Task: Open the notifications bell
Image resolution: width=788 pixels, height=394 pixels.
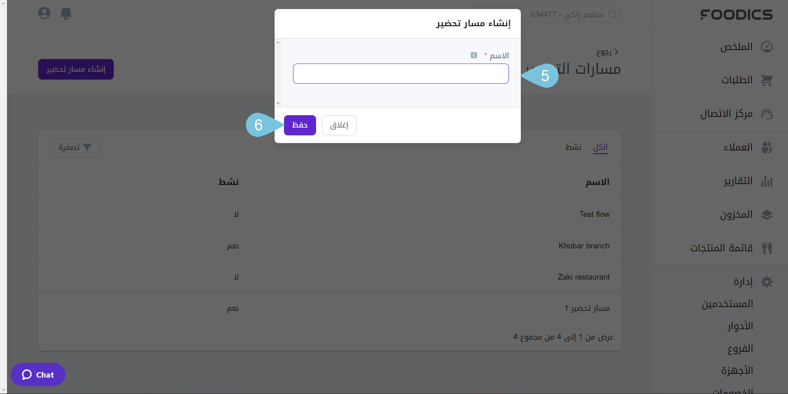Action: [x=66, y=14]
